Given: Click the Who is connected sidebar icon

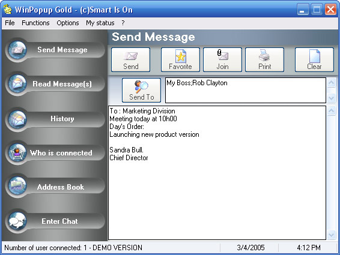Looking at the screenshot, I should click(17, 153).
